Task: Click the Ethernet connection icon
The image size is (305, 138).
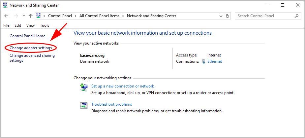Action: pos(204,61)
